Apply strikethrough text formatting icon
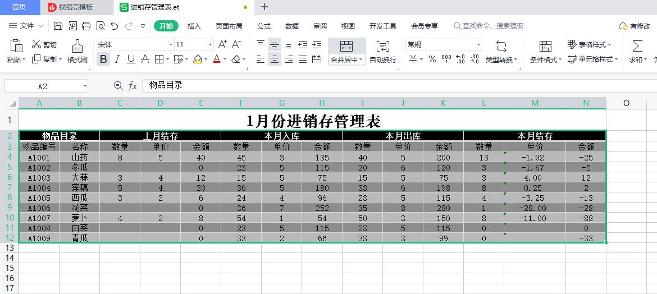This screenshot has height=294, width=657. click(145, 59)
